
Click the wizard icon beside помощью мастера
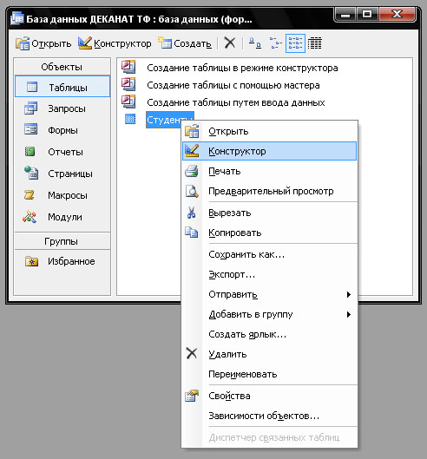128,84
